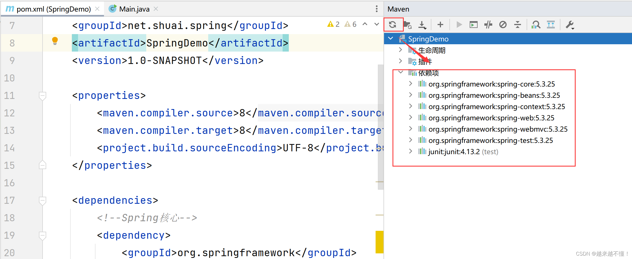This screenshot has height=259, width=632.
Task: Collapse the 依赖项 node
Action: coord(400,72)
